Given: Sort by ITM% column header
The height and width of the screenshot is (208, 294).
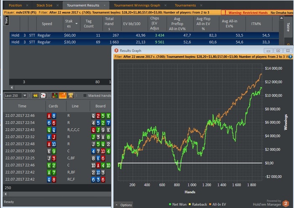Looking at the screenshot, I should [x=256, y=24].
